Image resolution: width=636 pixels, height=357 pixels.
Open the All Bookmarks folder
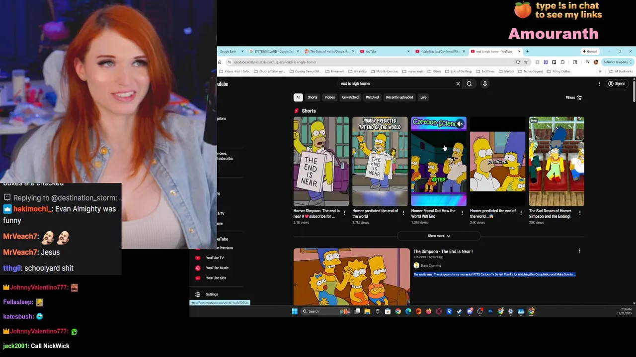(621, 71)
